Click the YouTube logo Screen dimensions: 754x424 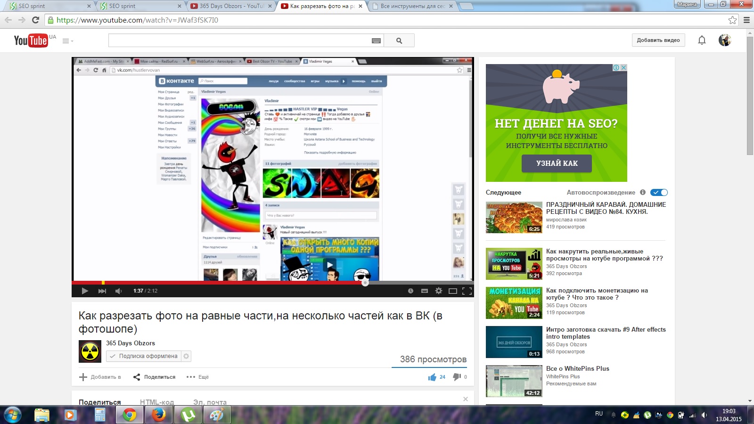31,41
